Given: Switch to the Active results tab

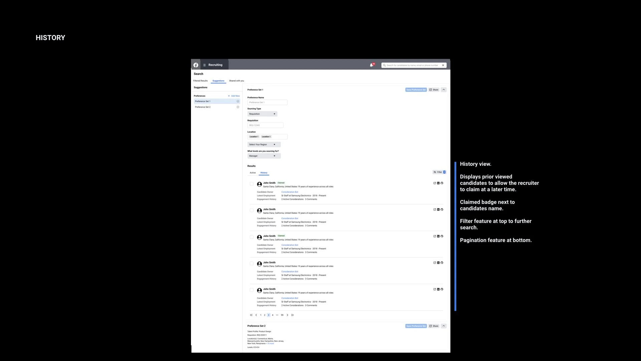Looking at the screenshot, I should tap(253, 173).
